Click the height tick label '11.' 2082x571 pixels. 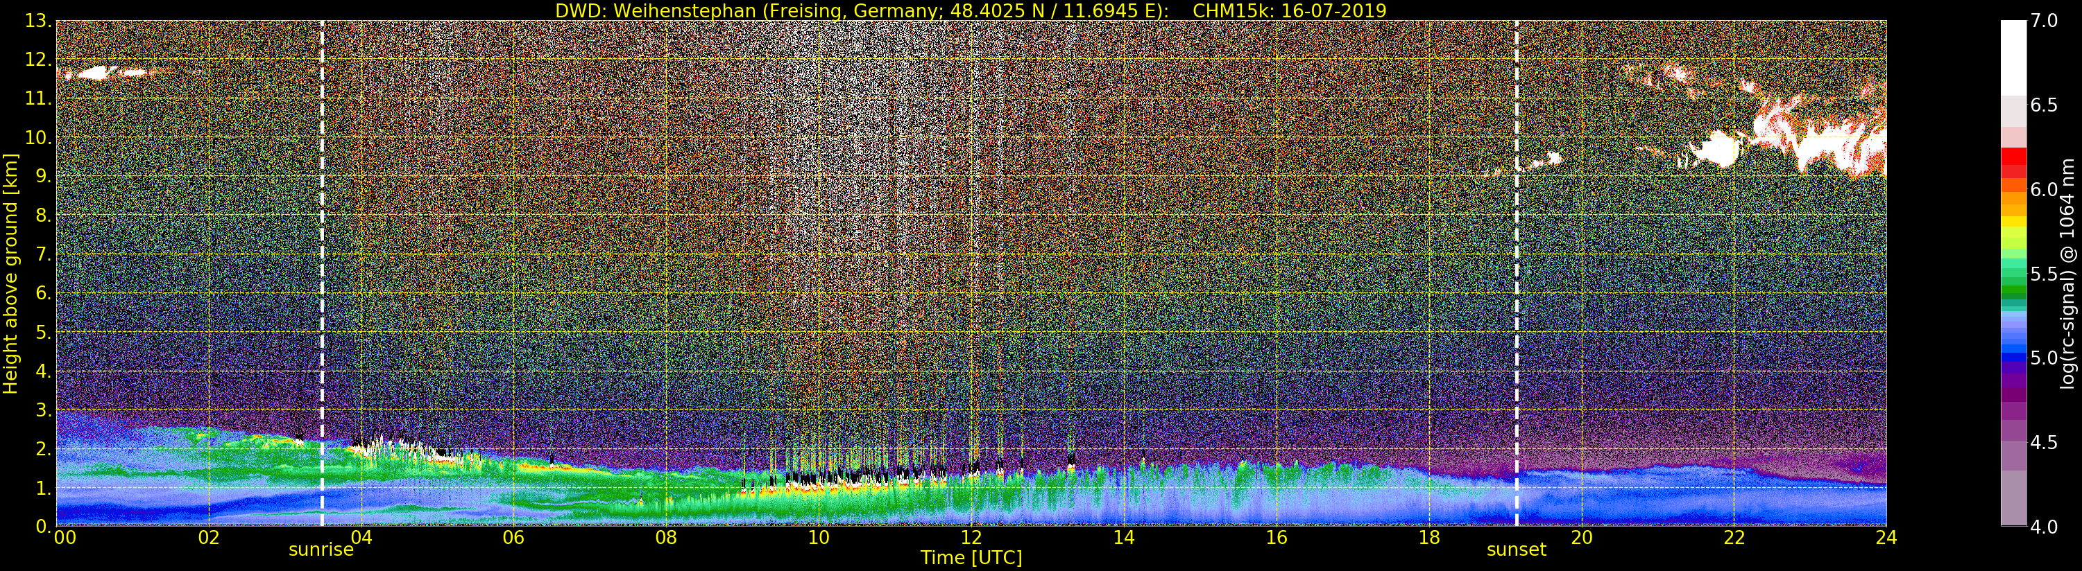tap(38, 98)
